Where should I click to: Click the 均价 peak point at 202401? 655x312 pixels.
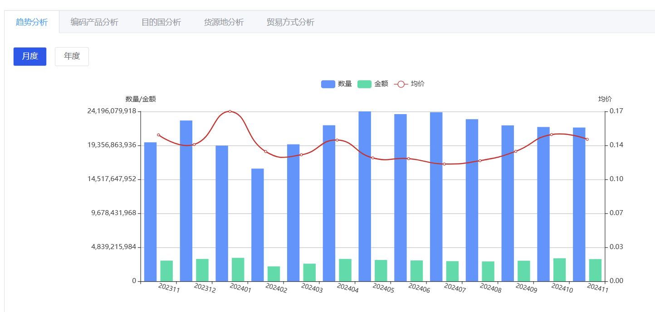(230, 111)
